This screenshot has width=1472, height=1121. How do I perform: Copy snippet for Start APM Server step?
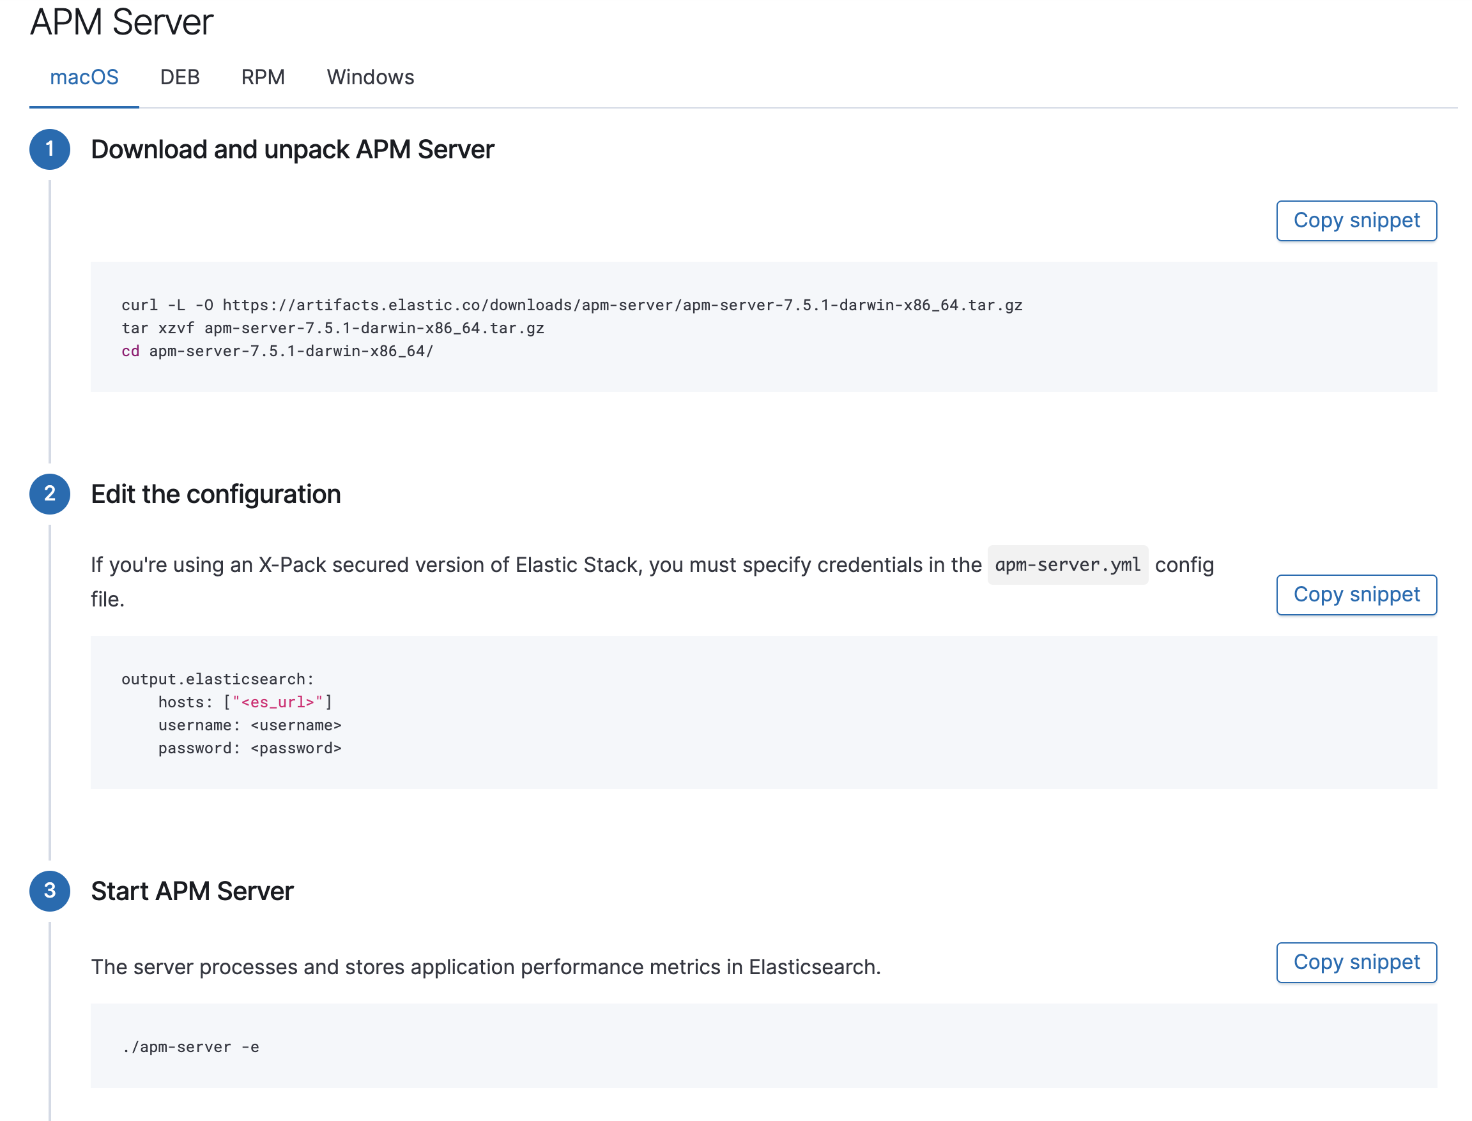tap(1356, 962)
